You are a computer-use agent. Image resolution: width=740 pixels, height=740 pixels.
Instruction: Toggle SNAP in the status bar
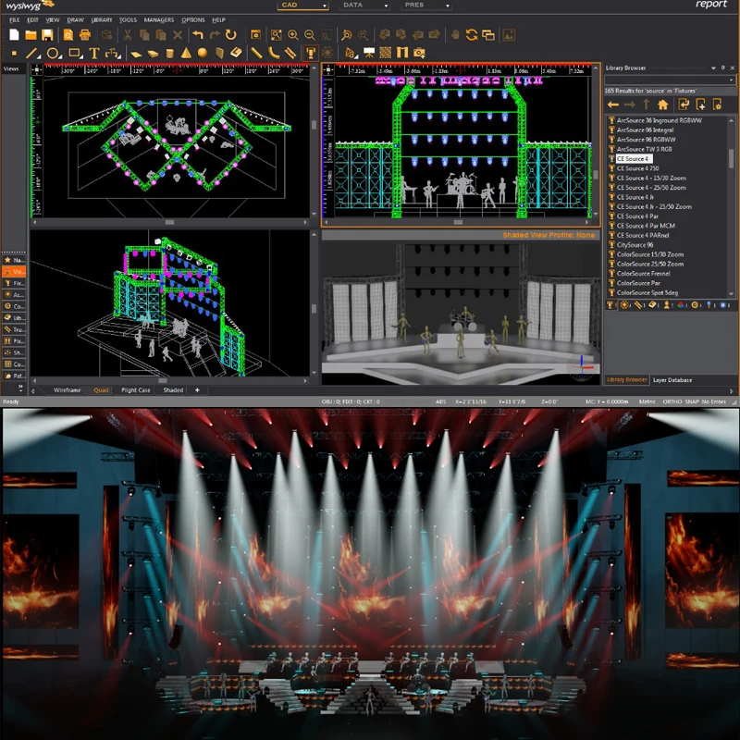click(x=692, y=401)
